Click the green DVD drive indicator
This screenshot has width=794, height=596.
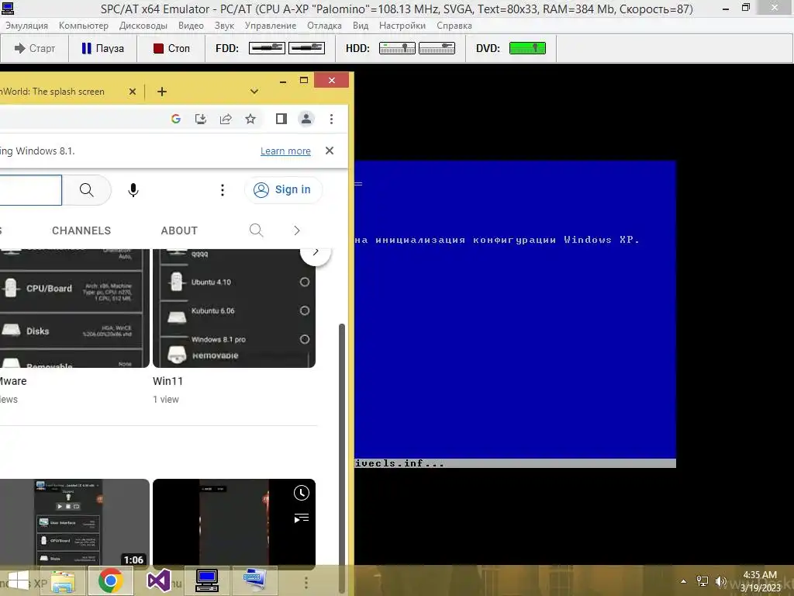click(527, 48)
